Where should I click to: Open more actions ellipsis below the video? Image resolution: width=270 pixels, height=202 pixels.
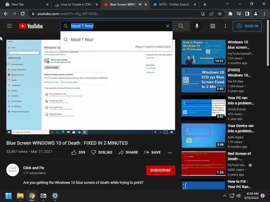coord(170,153)
